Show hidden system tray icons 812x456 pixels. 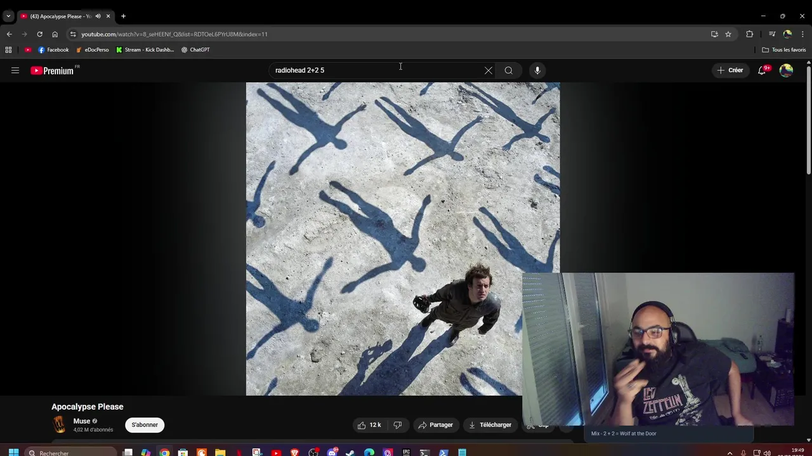[x=730, y=453]
